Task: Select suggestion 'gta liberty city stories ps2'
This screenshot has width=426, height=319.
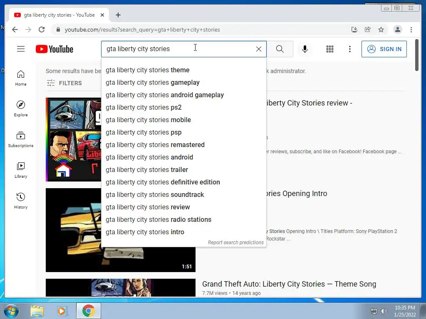Action: tap(183, 108)
